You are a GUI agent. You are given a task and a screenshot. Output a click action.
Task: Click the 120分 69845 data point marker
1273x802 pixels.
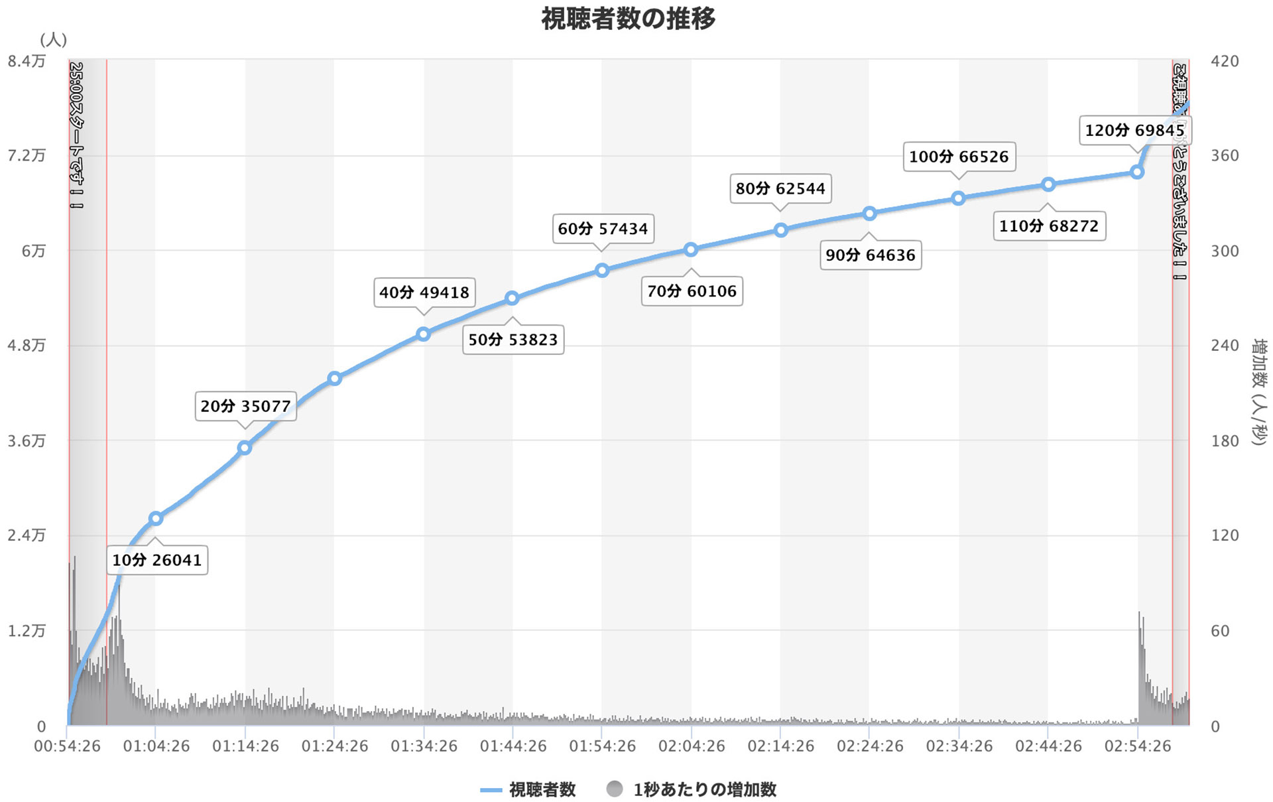pos(1137,172)
